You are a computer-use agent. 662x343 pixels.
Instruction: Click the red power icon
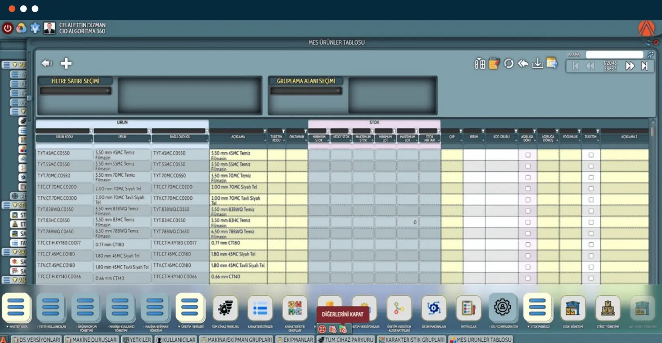click(x=8, y=28)
